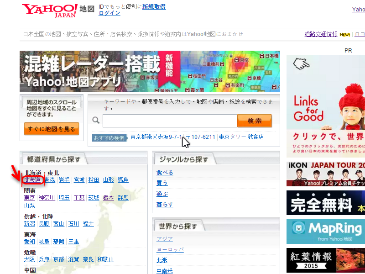Open the 都道府県から探す tab

coord(53,159)
